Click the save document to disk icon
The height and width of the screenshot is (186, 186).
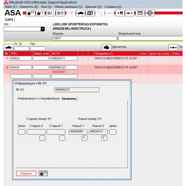(60, 13)
